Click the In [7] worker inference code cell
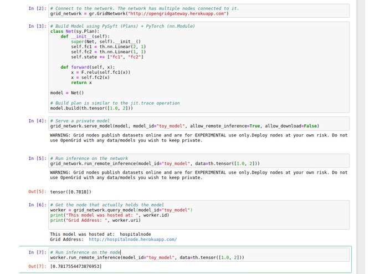 point(199,255)
